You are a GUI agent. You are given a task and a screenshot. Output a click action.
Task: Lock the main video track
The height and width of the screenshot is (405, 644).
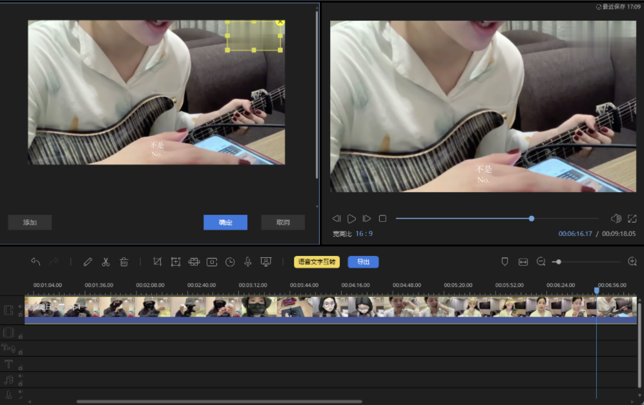[20, 315]
